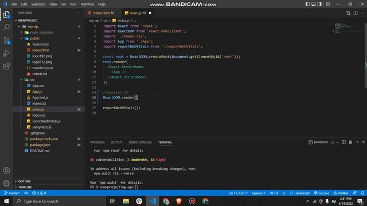Open errors and warnings status item
The height and width of the screenshot is (206, 367).
click(x=39, y=193)
